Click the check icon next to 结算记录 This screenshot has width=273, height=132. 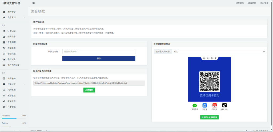pyautogui.click(x=4, y=37)
